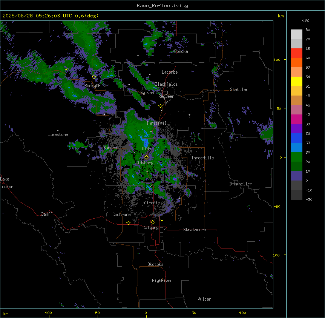Select the yellow diamond marker just above Calgary

(153, 222)
